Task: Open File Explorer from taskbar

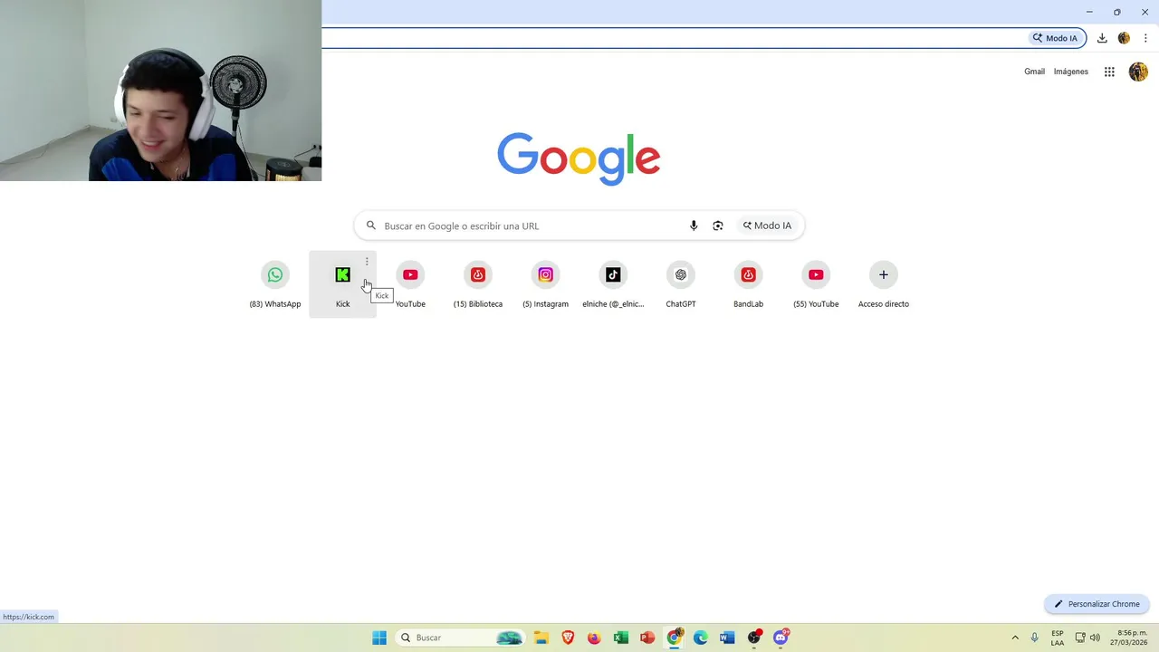Action: pos(541,638)
